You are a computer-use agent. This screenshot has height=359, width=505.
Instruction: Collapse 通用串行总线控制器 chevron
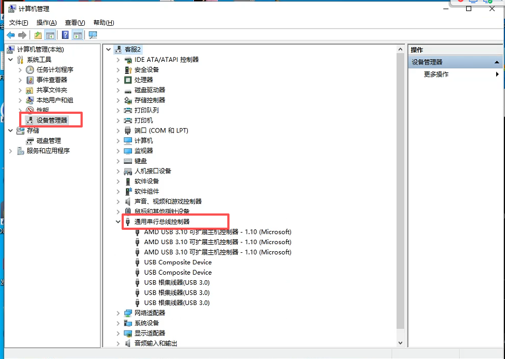pyautogui.click(x=118, y=222)
